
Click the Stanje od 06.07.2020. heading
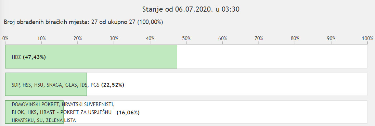[x=191, y=9]
